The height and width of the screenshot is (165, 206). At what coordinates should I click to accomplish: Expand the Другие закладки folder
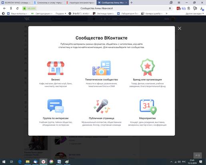195,14
